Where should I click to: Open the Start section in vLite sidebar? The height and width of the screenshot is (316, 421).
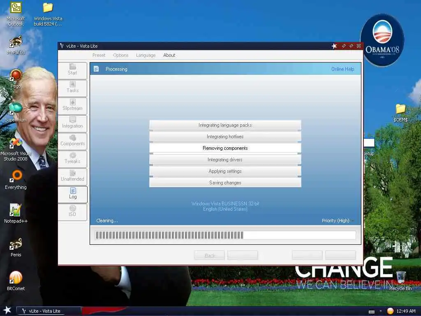72,71
